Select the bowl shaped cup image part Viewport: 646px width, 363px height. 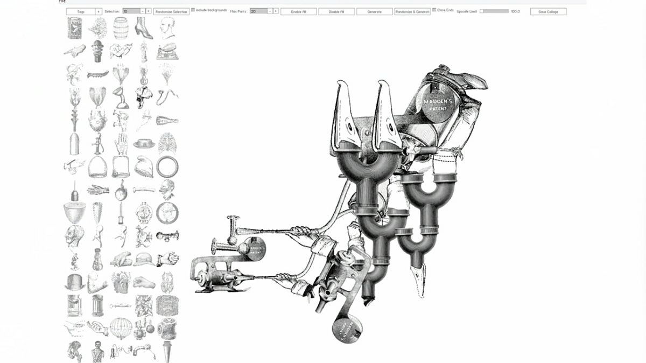click(x=75, y=213)
